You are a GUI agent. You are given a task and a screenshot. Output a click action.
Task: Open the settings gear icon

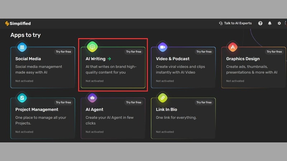[x=279, y=23]
